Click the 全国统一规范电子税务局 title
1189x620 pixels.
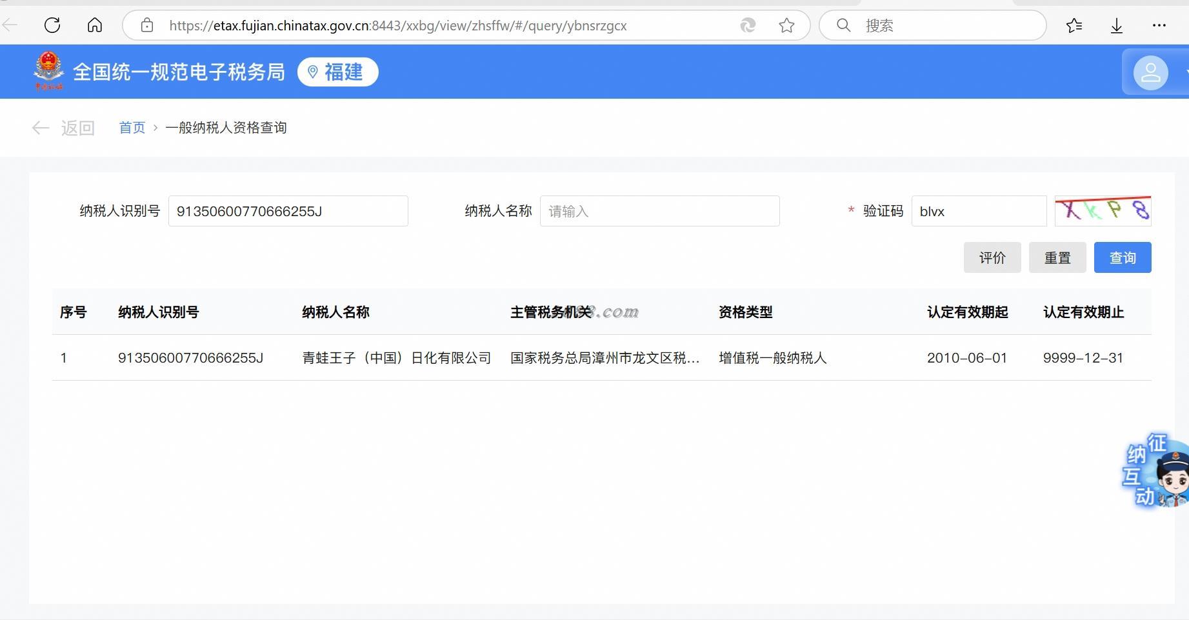[179, 72]
